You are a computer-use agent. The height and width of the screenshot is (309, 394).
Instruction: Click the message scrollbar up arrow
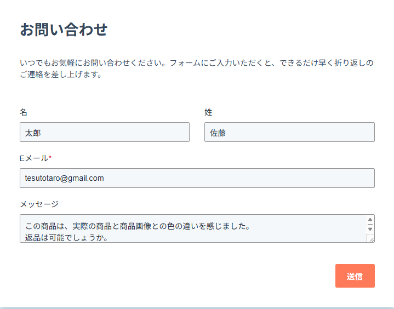[x=370, y=220]
